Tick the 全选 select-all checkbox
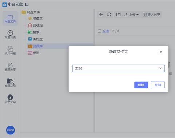The height and width of the screenshot is (138, 175). coord(100,31)
